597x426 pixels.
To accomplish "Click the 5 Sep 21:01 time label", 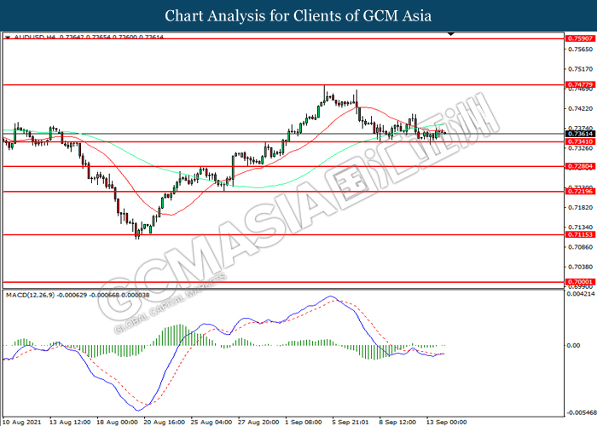I will [x=351, y=423].
